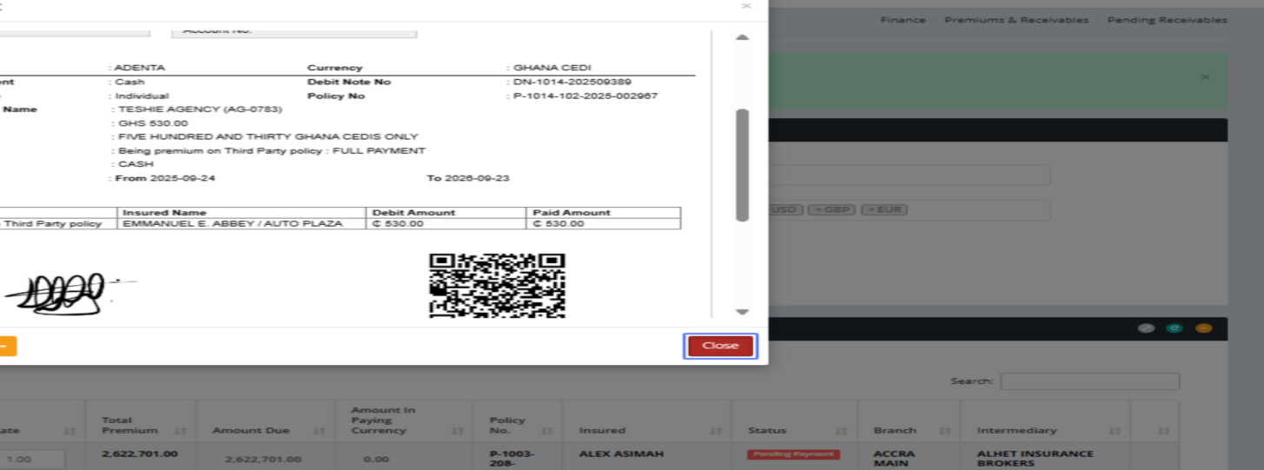Open the Finance breadcrumb link
Viewport: 1264px width, 470px height.
pos(903,20)
